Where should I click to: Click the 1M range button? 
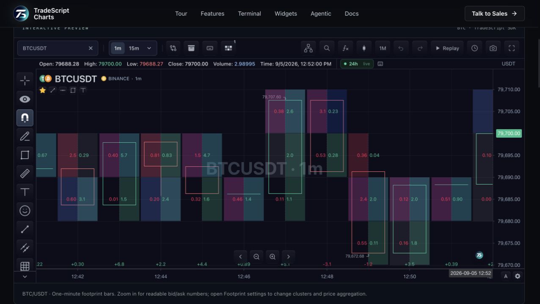click(383, 48)
